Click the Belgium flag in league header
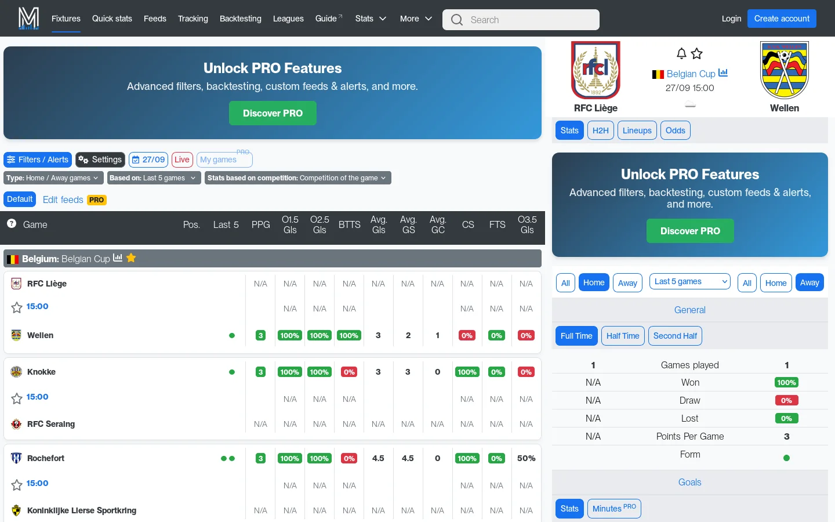 pyautogui.click(x=13, y=259)
